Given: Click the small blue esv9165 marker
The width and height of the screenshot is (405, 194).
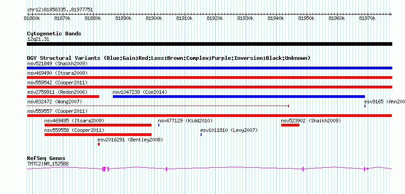Looking at the screenshot, I should pos(365,106).
